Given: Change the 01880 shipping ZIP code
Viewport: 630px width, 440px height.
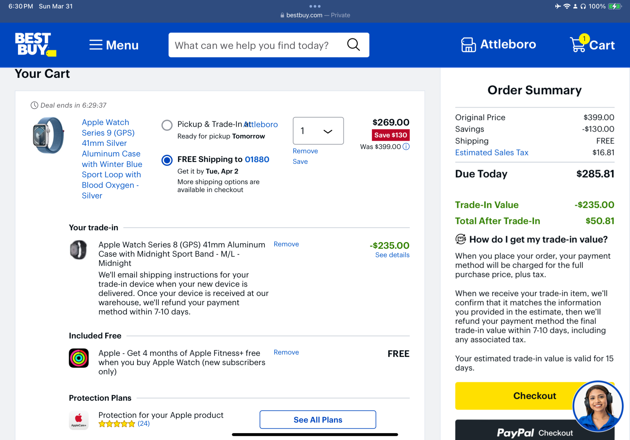Looking at the screenshot, I should 257,159.
